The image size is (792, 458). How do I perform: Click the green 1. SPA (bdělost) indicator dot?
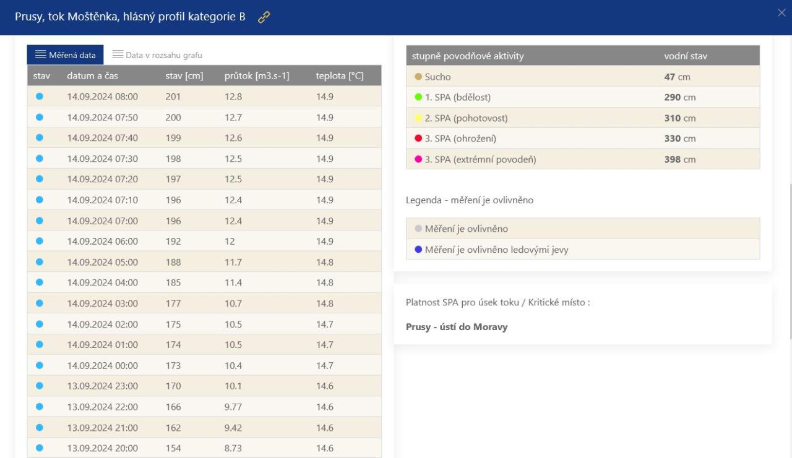click(418, 97)
